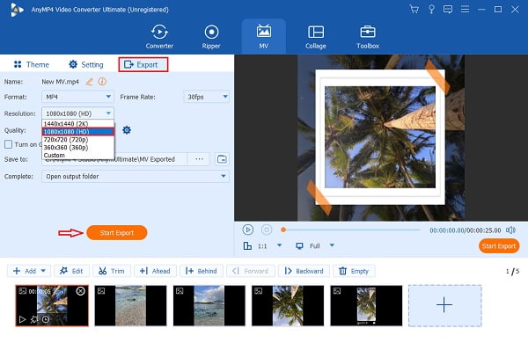The width and height of the screenshot is (528, 343).
Task: Click duration clock icon on first clip
Action: (x=46, y=319)
